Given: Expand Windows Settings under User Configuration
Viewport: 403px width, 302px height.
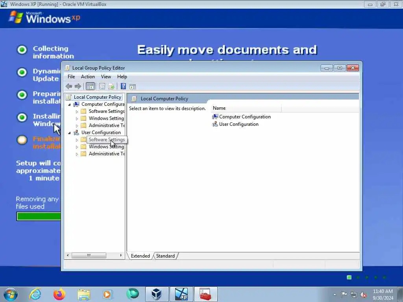Looking at the screenshot, I should 77,147.
